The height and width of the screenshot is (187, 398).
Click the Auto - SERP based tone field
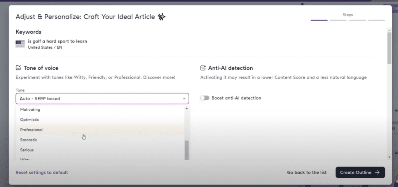point(97,99)
